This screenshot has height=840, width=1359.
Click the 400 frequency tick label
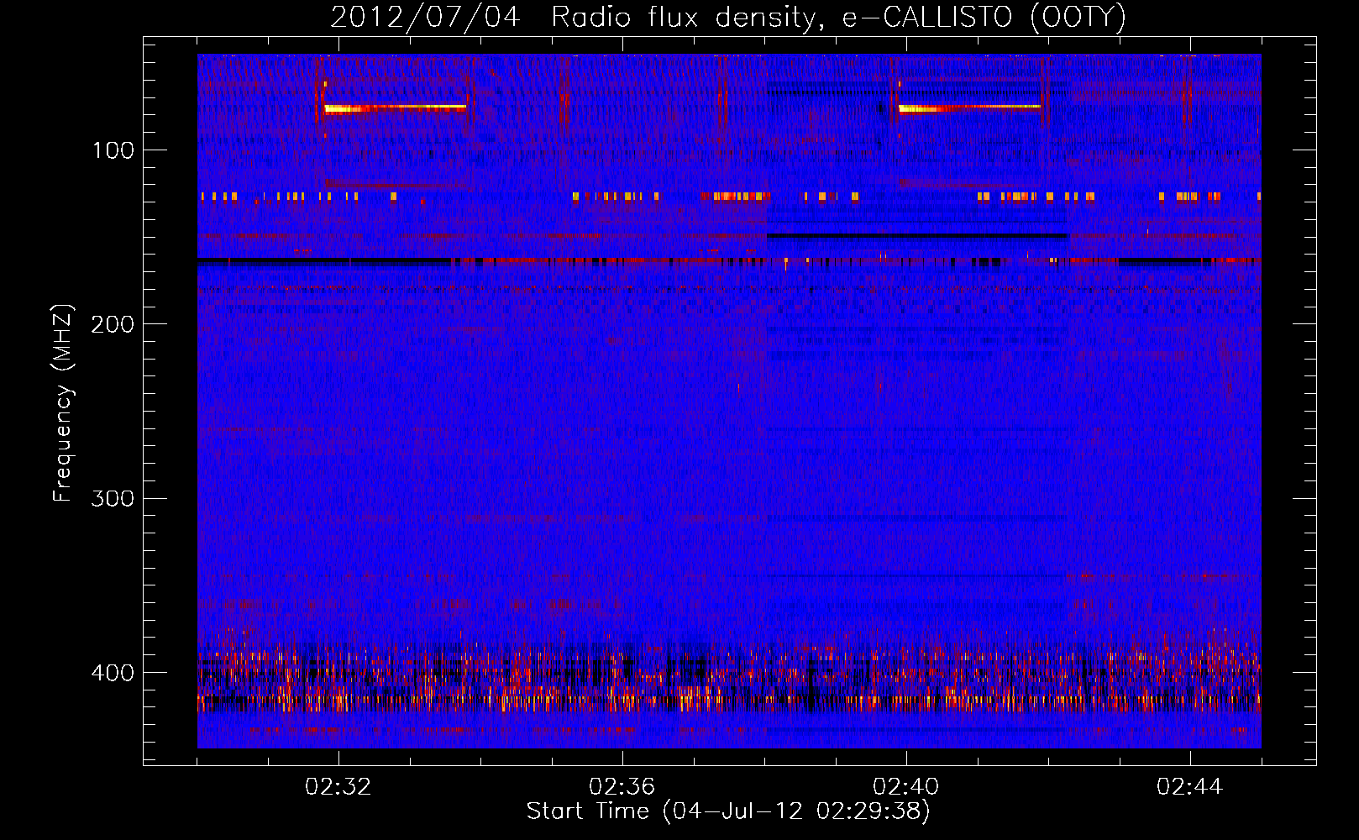(113, 673)
